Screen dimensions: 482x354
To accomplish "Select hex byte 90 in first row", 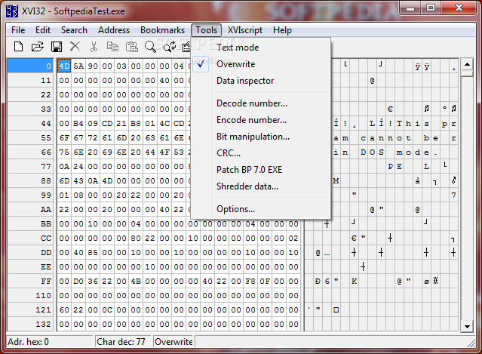I will point(93,66).
